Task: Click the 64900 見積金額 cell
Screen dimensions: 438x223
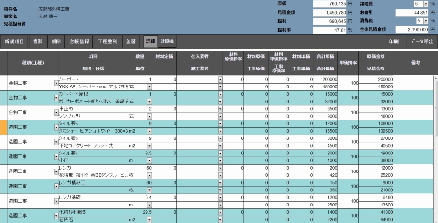Action: pyautogui.click(x=376, y=220)
